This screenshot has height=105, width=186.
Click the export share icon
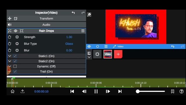pyautogui.click(x=23, y=91)
